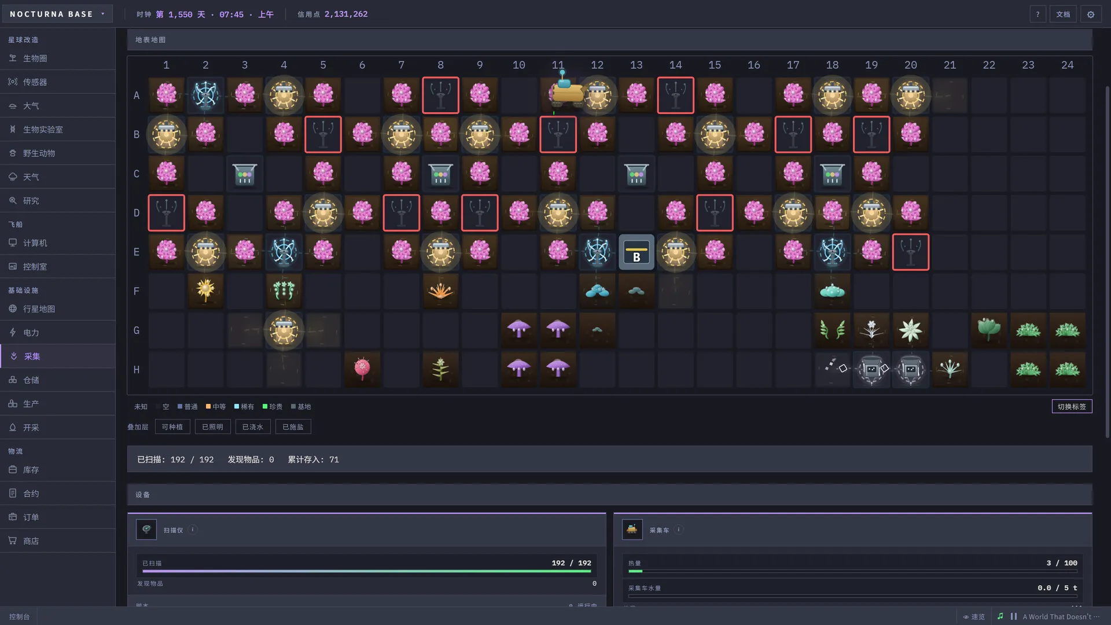Click the 扫描仪 scanner icon
The height and width of the screenshot is (625, 1111).
click(x=146, y=530)
